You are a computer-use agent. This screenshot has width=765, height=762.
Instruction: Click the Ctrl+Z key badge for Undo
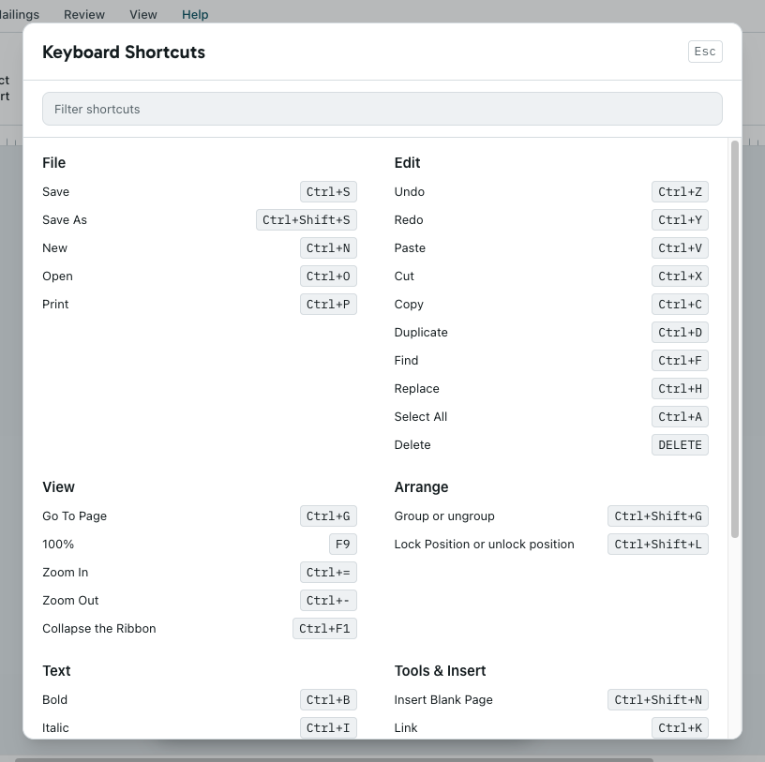(680, 192)
